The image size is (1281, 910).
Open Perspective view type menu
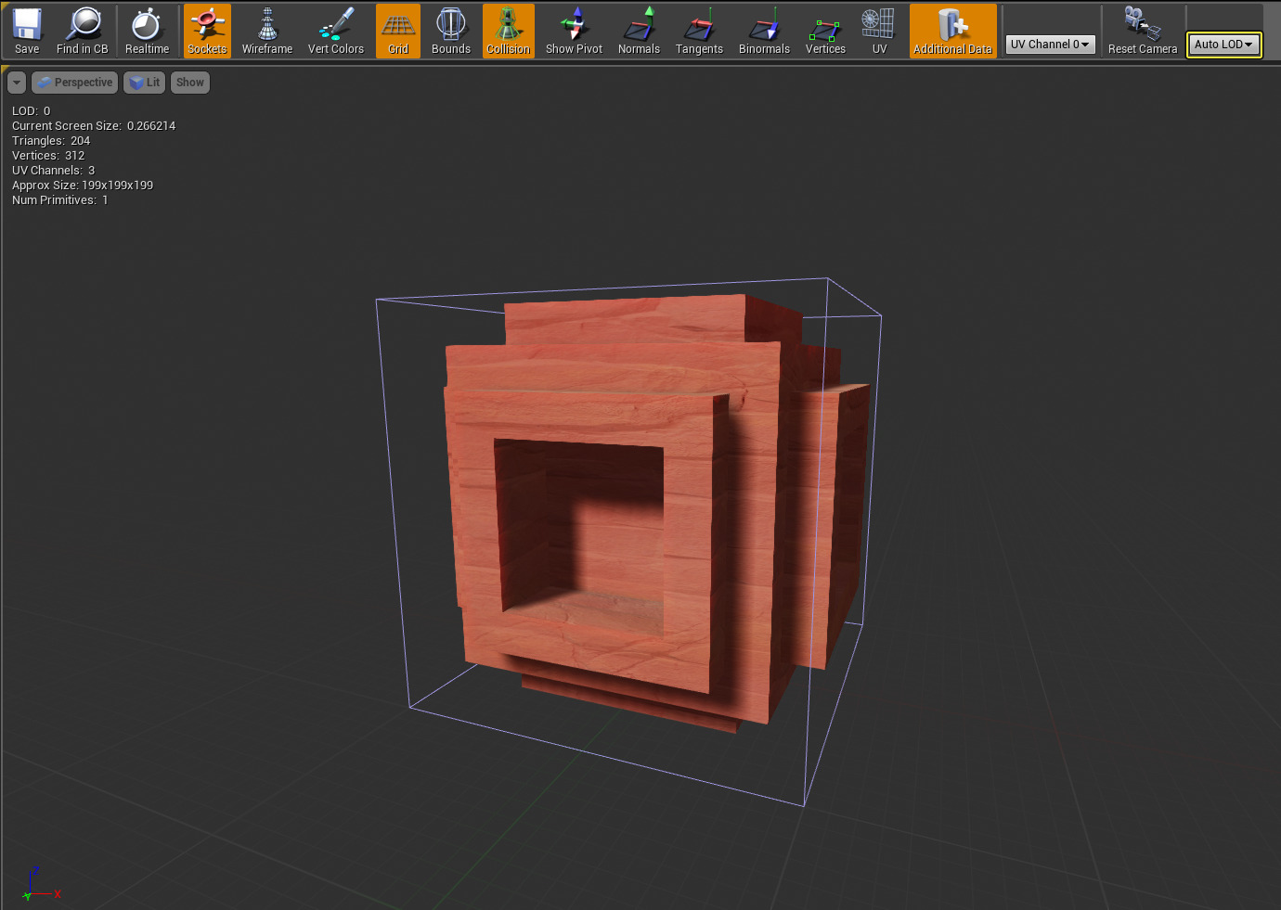(x=75, y=83)
